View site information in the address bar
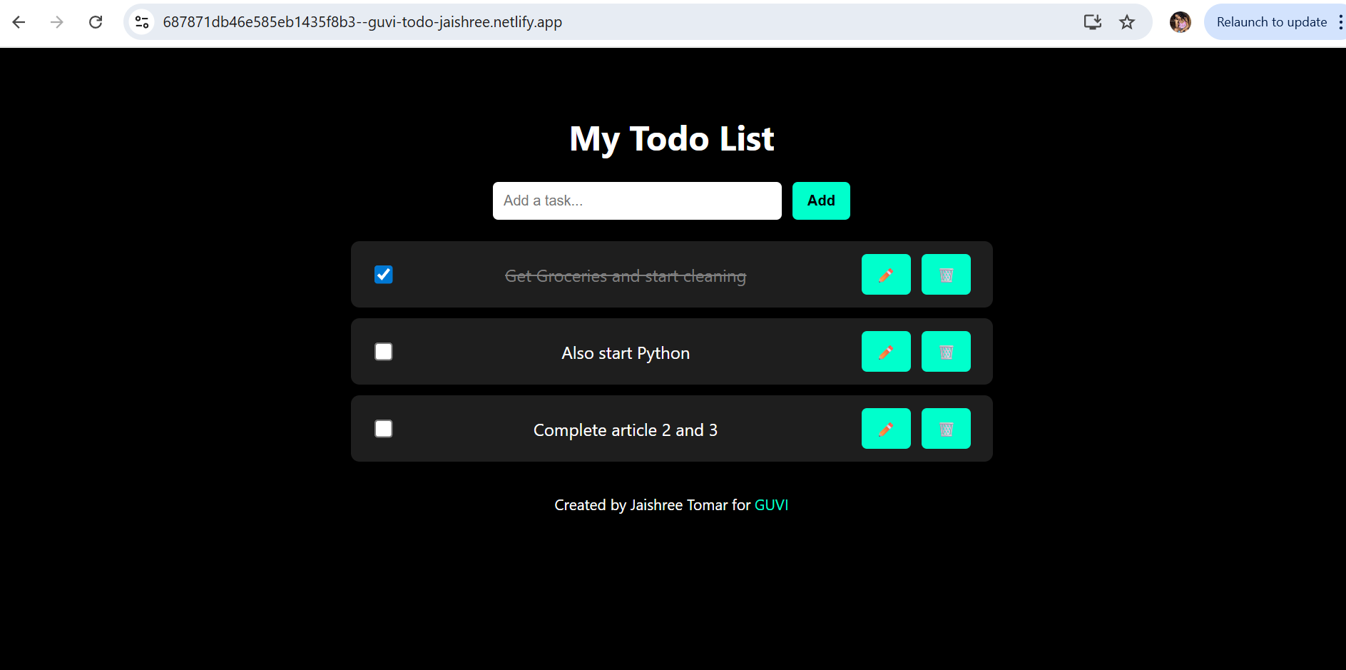Screen dimensions: 1346x670 point(142,22)
